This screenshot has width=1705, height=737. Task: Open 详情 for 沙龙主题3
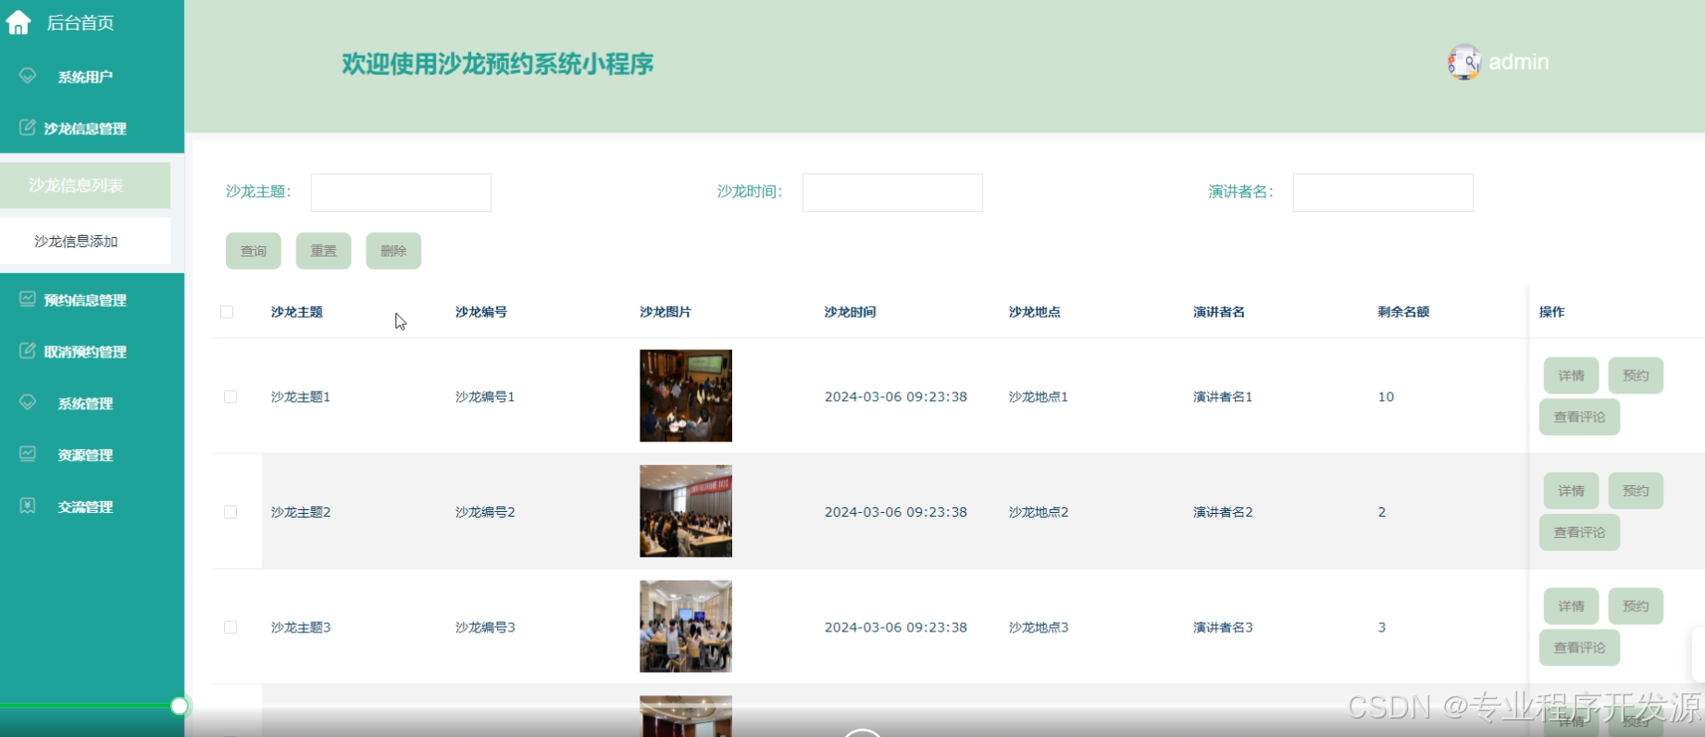pos(1571,606)
